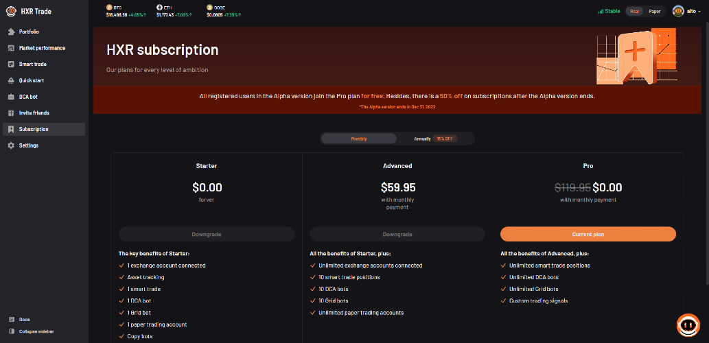Open the alto account dropdown

(x=694, y=11)
